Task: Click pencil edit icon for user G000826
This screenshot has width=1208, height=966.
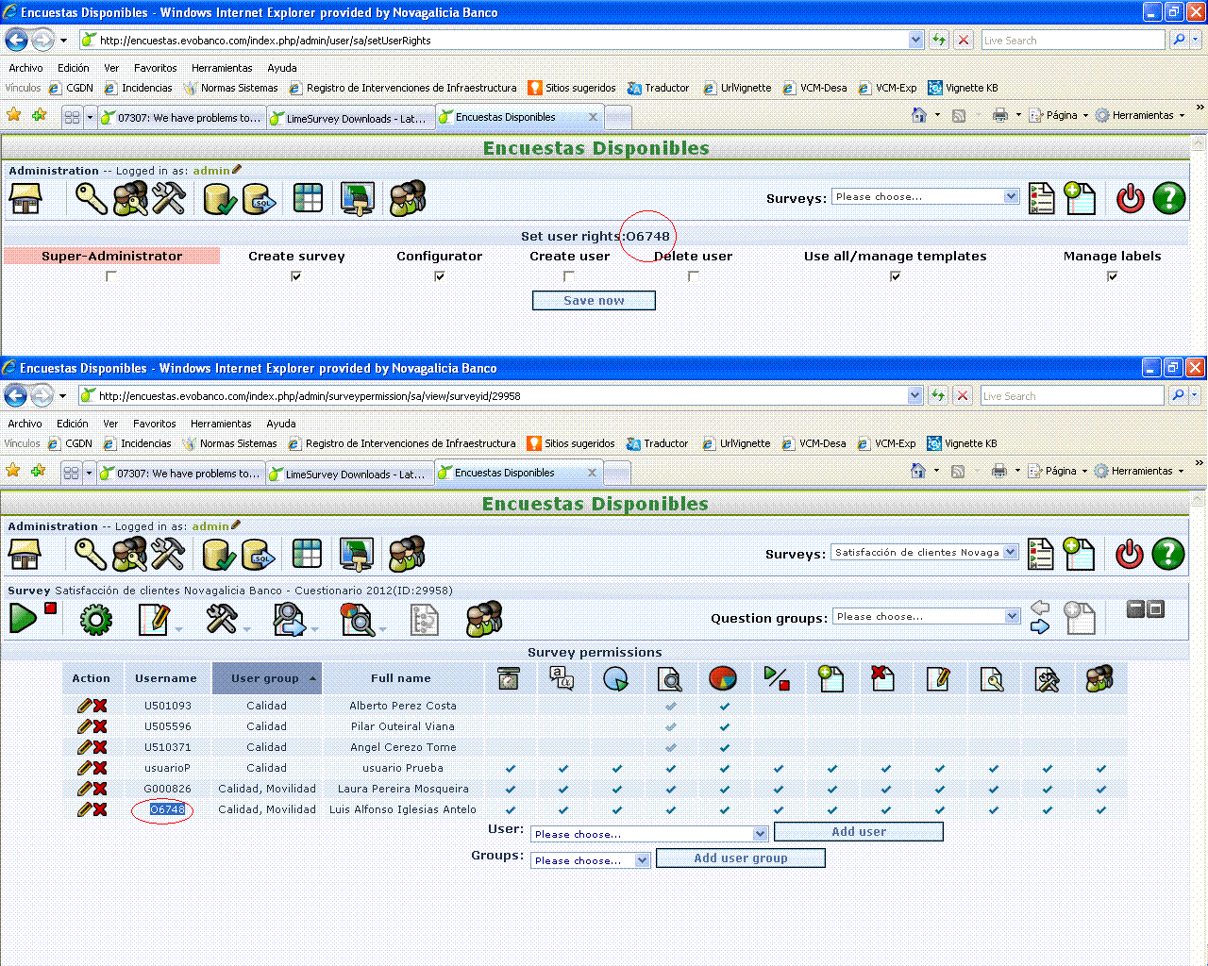Action: [84, 789]
